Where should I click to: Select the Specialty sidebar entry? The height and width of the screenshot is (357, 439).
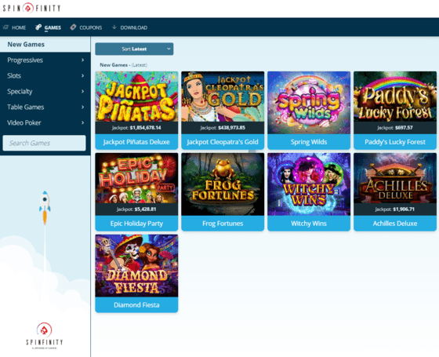[x=45, y=91]
